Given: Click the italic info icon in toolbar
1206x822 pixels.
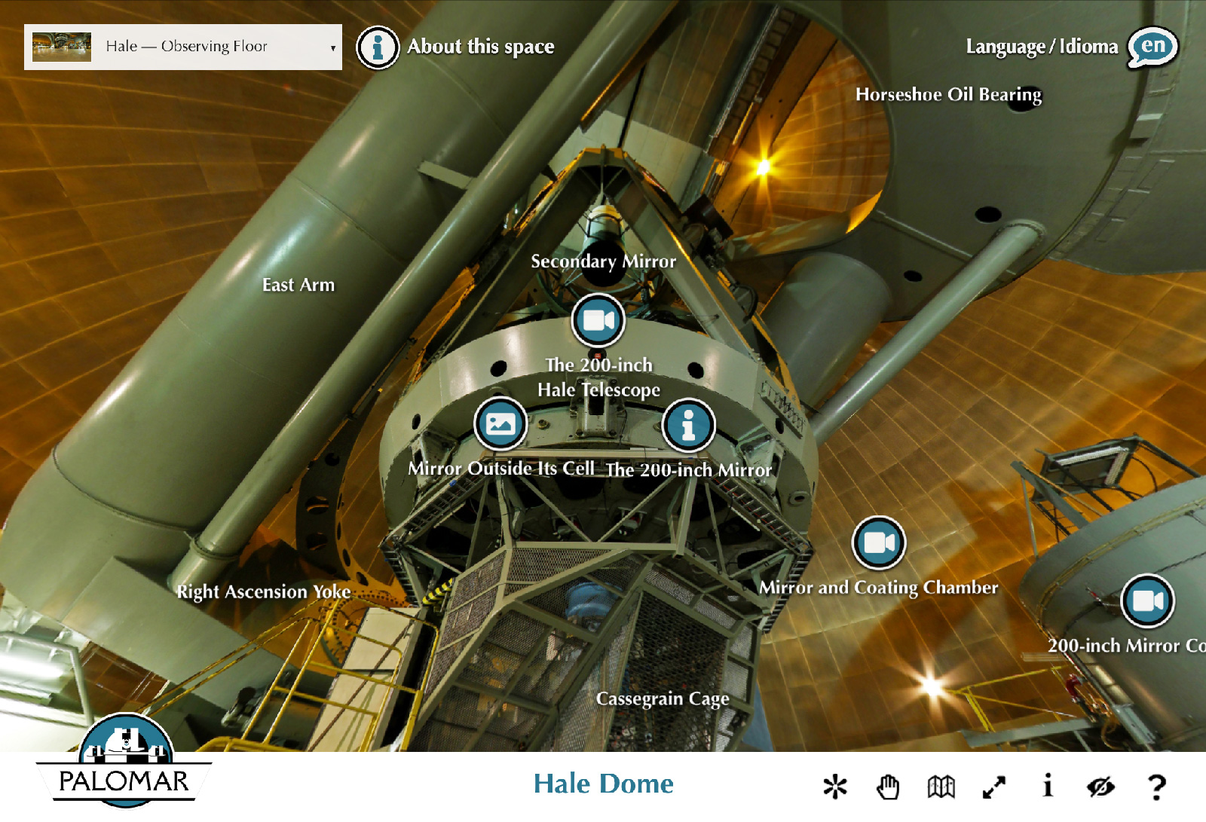Looking at the screenshot, I should (x=1048, y=786).
